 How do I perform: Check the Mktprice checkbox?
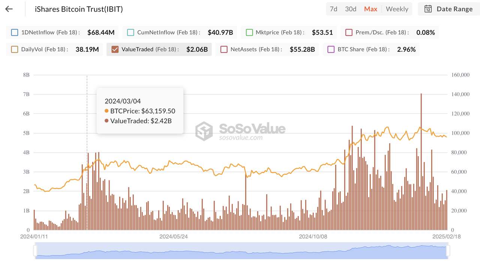tap(249, 33)
